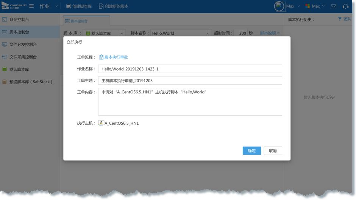Image resolution: width=356 pixels, height=200 pixels.
Task: Click the A_CentOS6.5_HN1 Linux host icon
Action: coord(101,123)
